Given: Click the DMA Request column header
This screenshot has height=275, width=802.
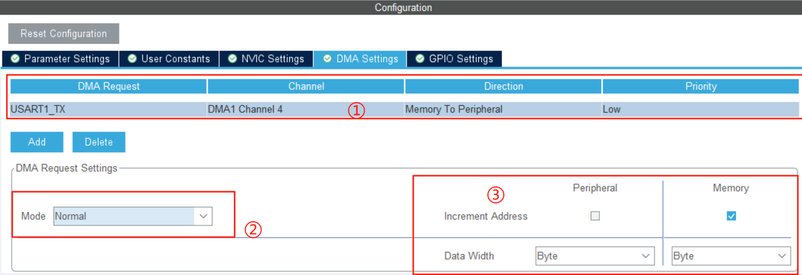Looking at the screenshot, I should tap(108, 86).
